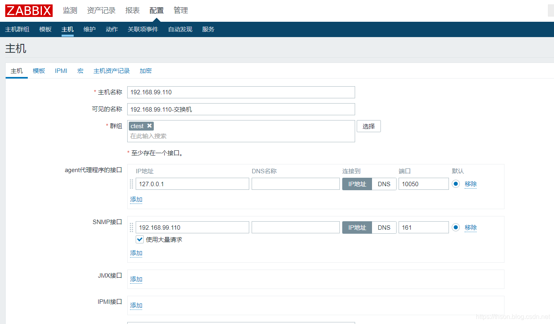
Task: Switch to the 宏 form tab
Action: click(81, 71)
